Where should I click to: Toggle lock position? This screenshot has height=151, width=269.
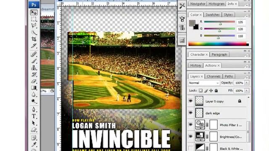(211, 91)
